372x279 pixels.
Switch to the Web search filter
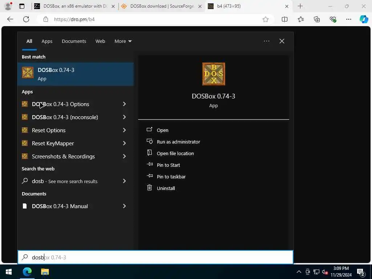pyautogui.click(x=100, y=41)
